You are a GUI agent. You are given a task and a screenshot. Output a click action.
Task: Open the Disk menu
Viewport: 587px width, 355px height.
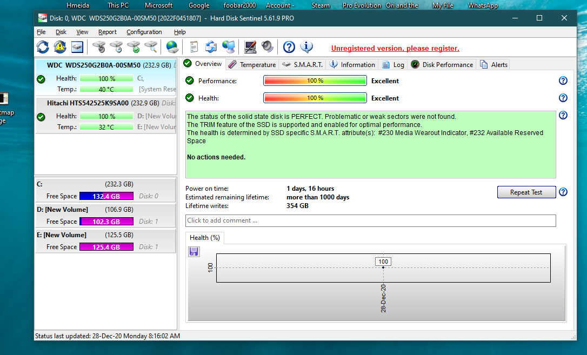click(61, 32)
